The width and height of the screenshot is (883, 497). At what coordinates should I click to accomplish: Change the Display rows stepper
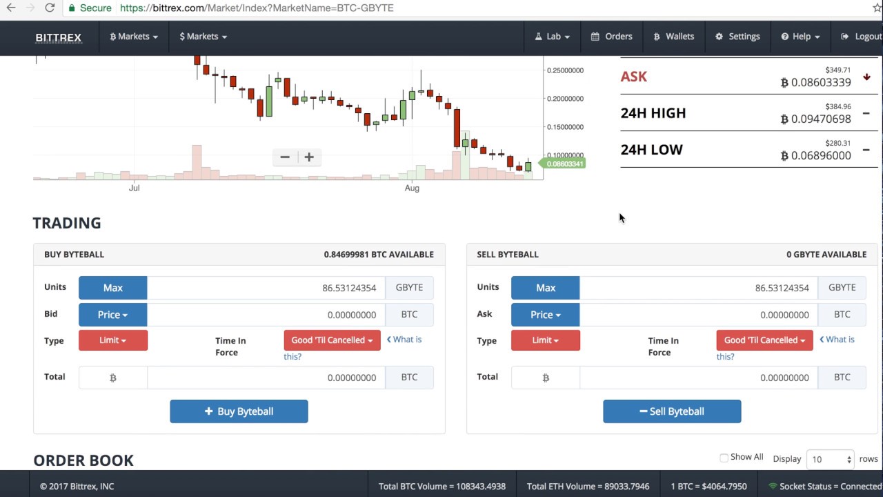[831, 459]
